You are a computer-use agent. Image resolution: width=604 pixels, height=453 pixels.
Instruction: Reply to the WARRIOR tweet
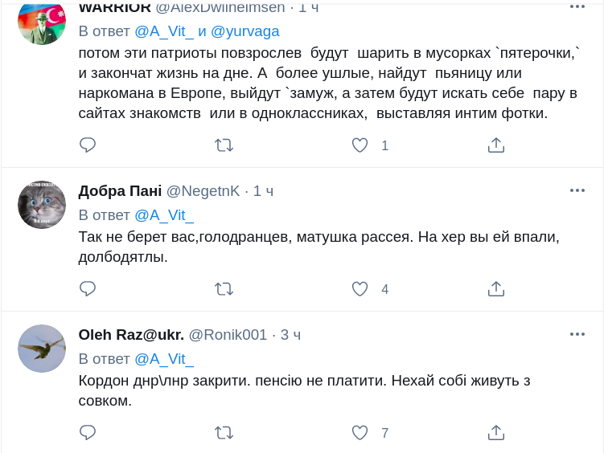point(88,145)
